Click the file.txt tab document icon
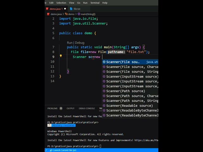The height and width of the screenshot is (152, 203). [71, 9]
